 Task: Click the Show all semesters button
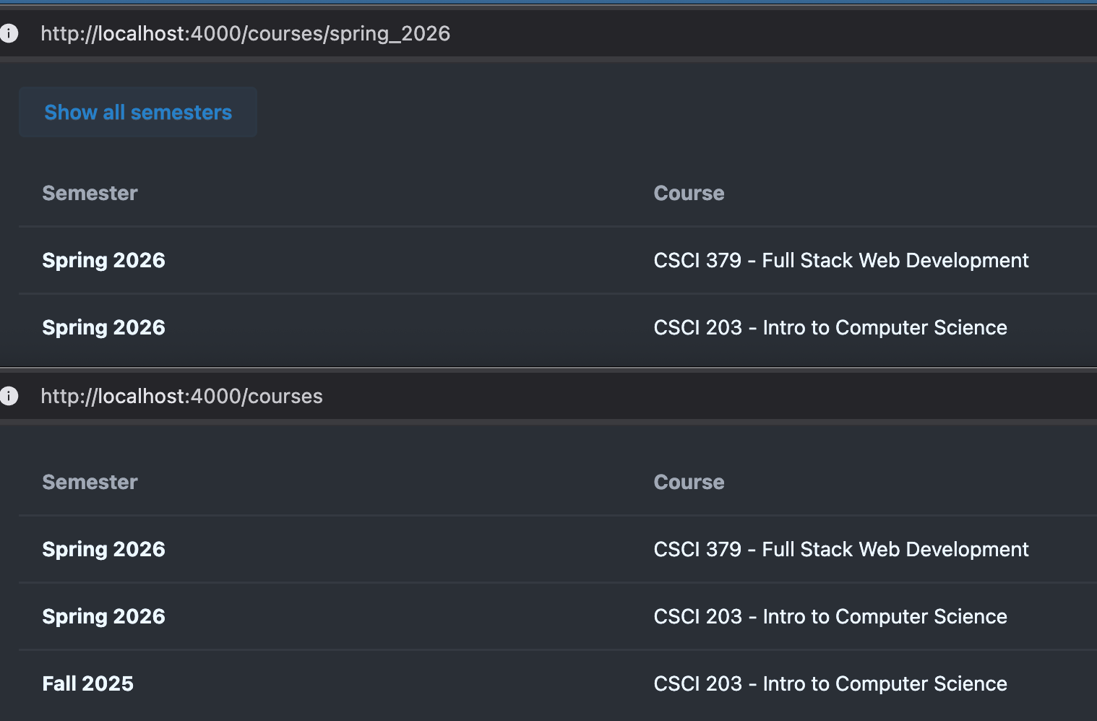[x=138, y=113]
